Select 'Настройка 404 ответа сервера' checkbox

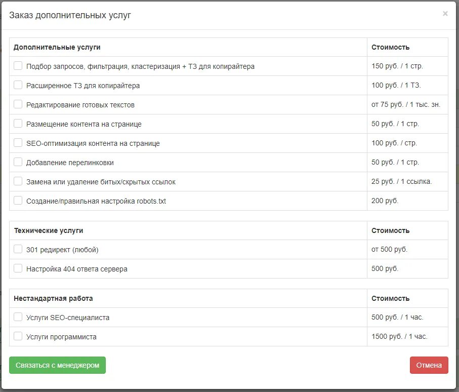pos(18,268)
